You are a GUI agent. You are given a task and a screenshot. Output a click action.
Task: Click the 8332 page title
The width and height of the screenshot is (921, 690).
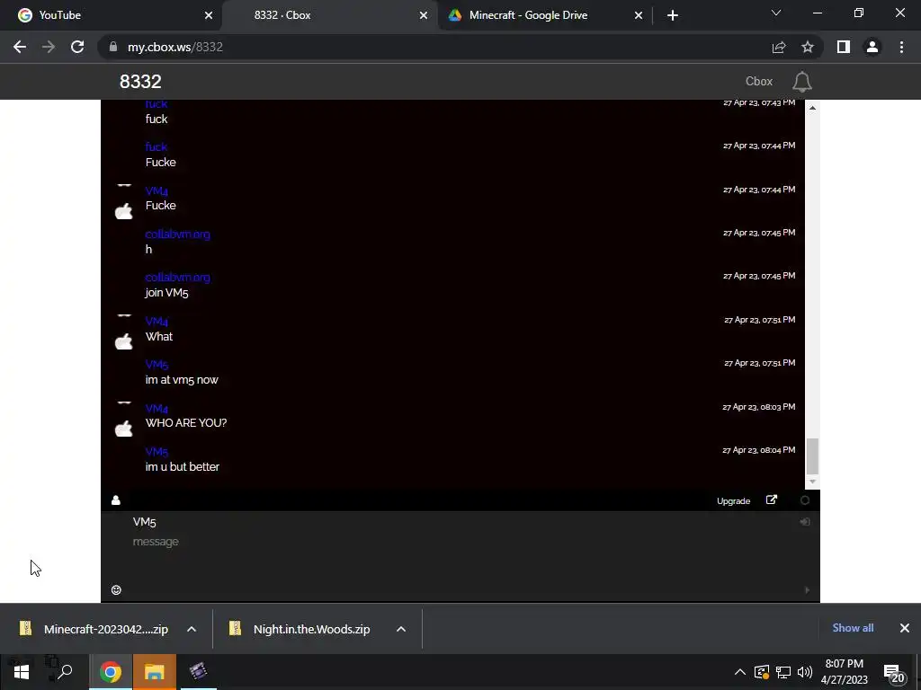coord(140,82)
